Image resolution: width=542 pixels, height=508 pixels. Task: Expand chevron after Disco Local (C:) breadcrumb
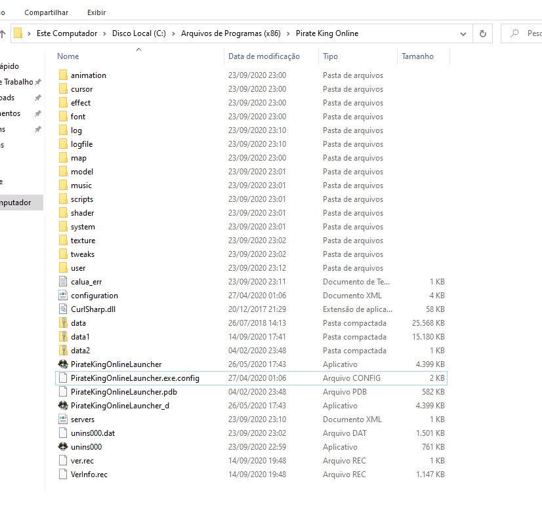[x=173, y=33]
